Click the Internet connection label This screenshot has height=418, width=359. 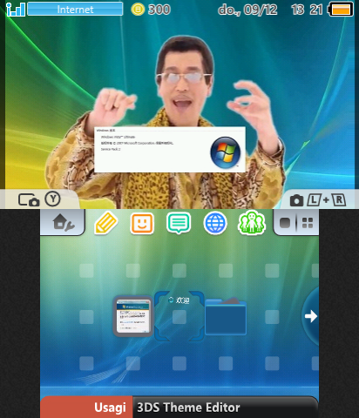click(x=75, y=10)
